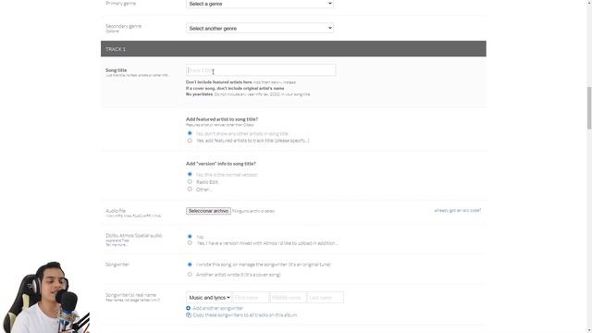Focus the songwriter Last name field

point(326,298)
